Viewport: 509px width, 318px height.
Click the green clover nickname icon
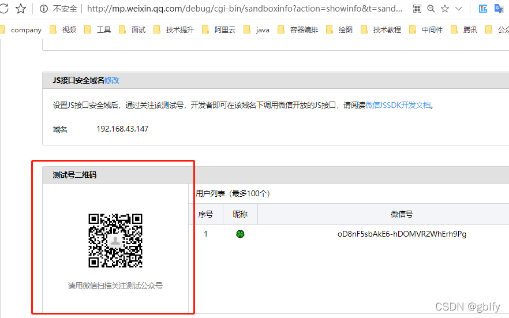point(240,234)
